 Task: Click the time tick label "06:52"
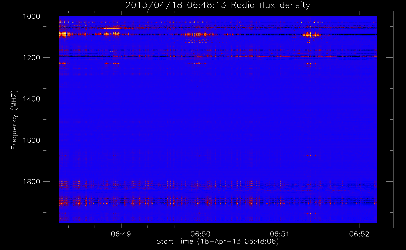(359, 234)
